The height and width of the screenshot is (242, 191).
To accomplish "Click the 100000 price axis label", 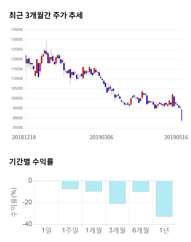I will (17, 99).
